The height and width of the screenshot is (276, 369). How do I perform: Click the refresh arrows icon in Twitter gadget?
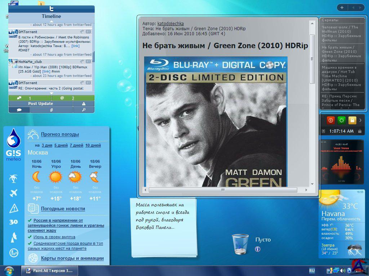point(52,110)
